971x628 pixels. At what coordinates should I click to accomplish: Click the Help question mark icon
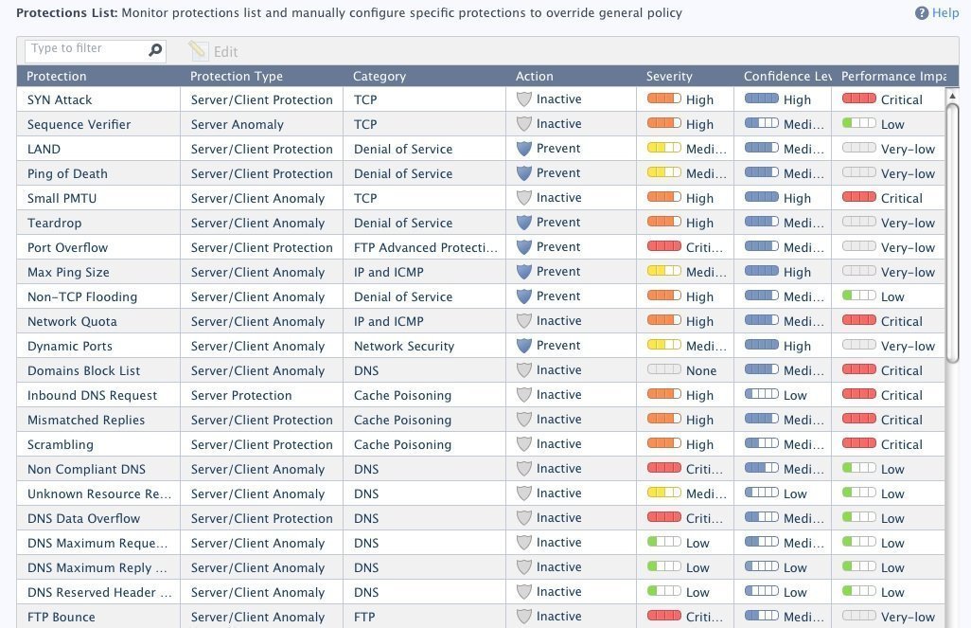(922, 13)
